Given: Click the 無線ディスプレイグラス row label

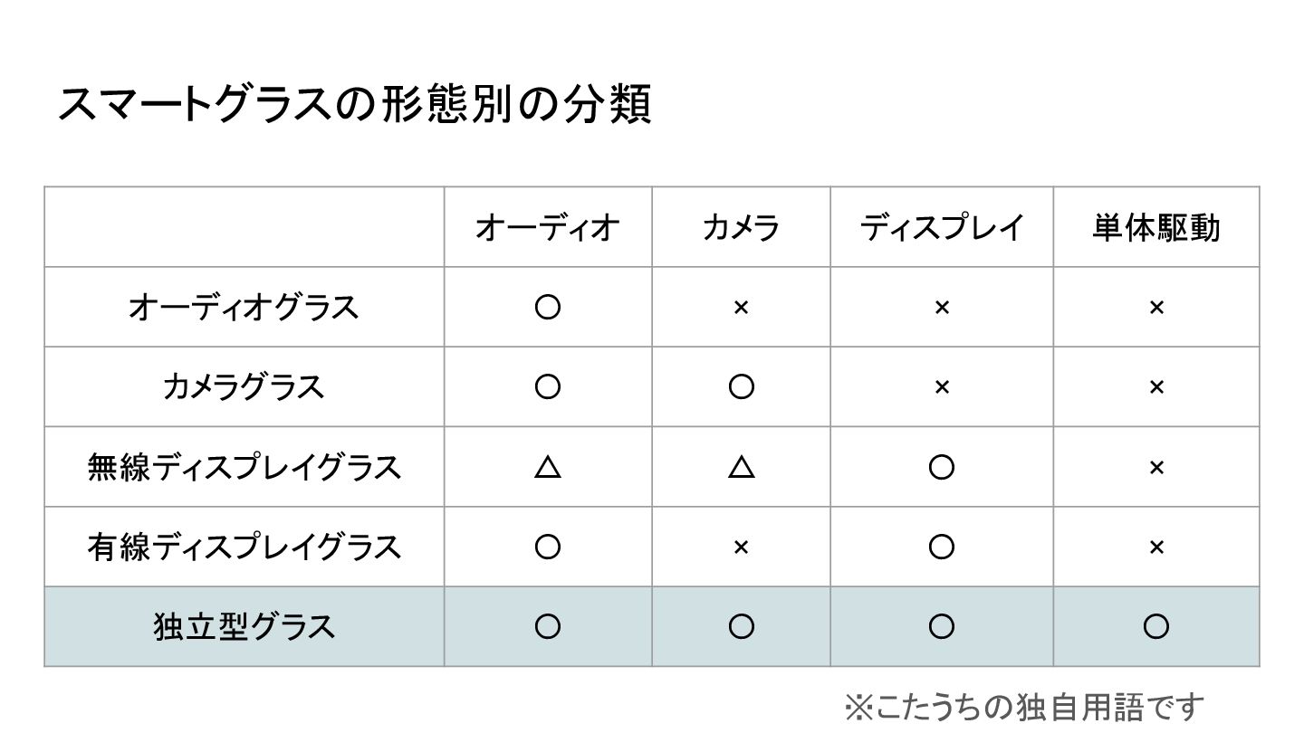Looking at the screenshot, I should pos(244,467).
